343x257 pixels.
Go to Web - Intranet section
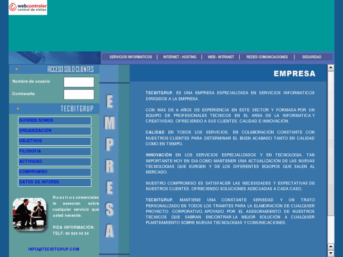(221, 57)
